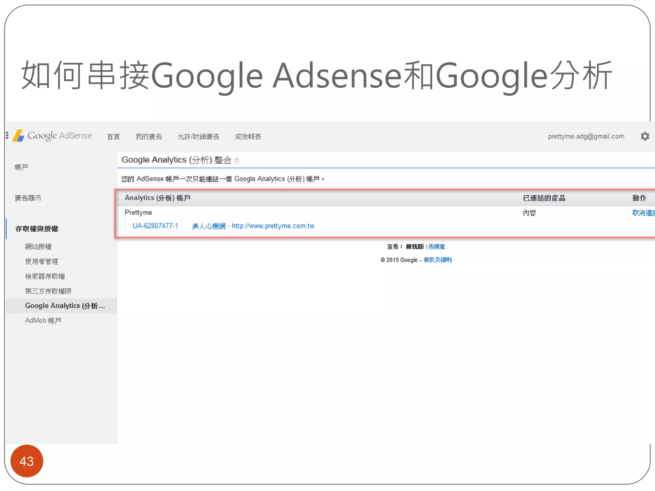The height and width of the screenshot is (491, 655).
Task: Collapse the 存取權與授權 section
Action: pos(37,229)
